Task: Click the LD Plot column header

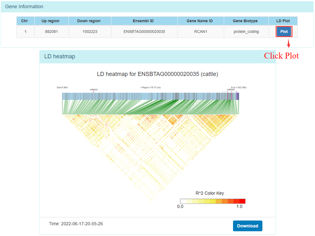Action: 284,21
